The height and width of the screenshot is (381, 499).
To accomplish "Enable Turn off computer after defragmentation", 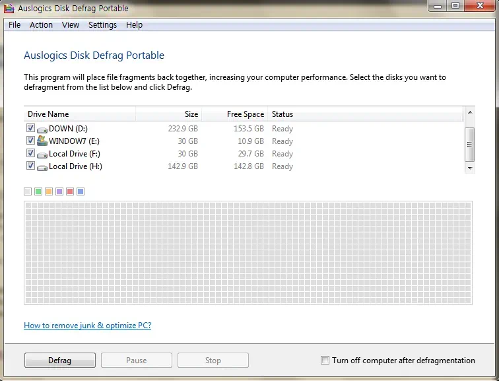I will click(x=325, y=361).
